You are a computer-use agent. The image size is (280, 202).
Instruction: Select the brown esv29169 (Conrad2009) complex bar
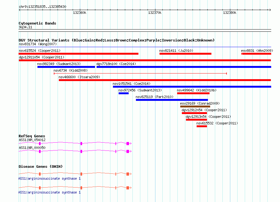coord(195,106)
